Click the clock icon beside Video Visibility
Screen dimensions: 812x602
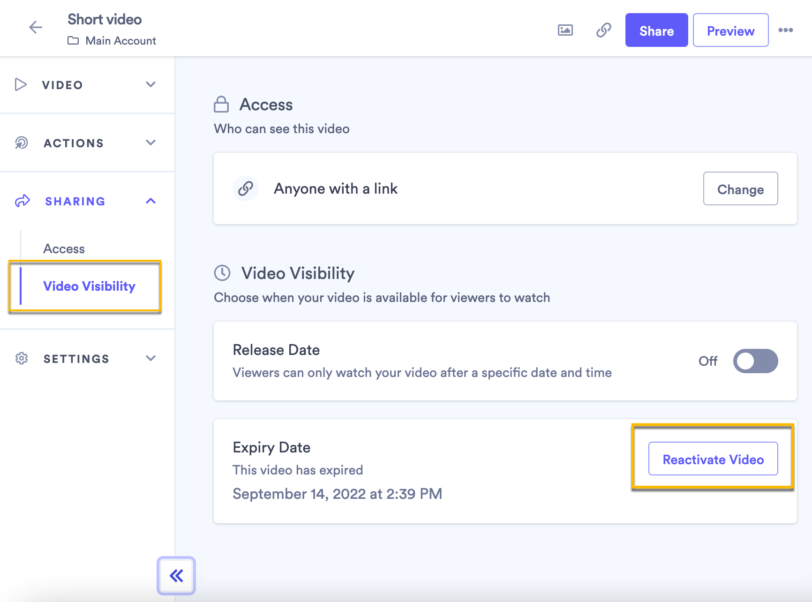222,273
